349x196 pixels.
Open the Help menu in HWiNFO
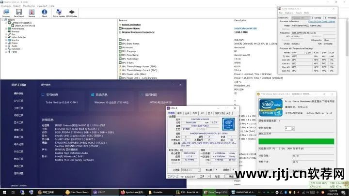pos(52,6)
